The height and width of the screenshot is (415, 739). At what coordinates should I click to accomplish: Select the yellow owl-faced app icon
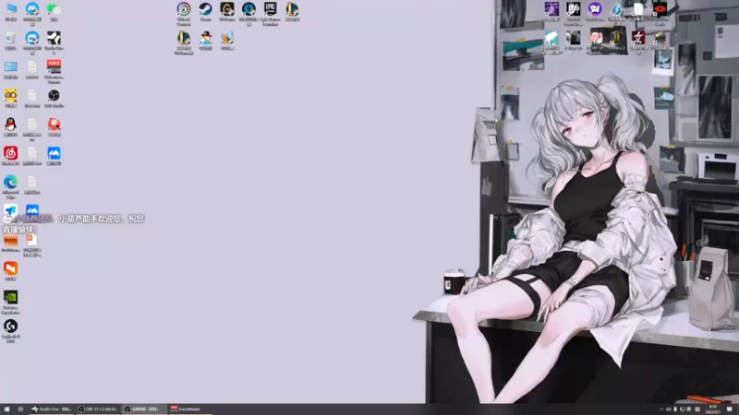(x=10, y=98)
